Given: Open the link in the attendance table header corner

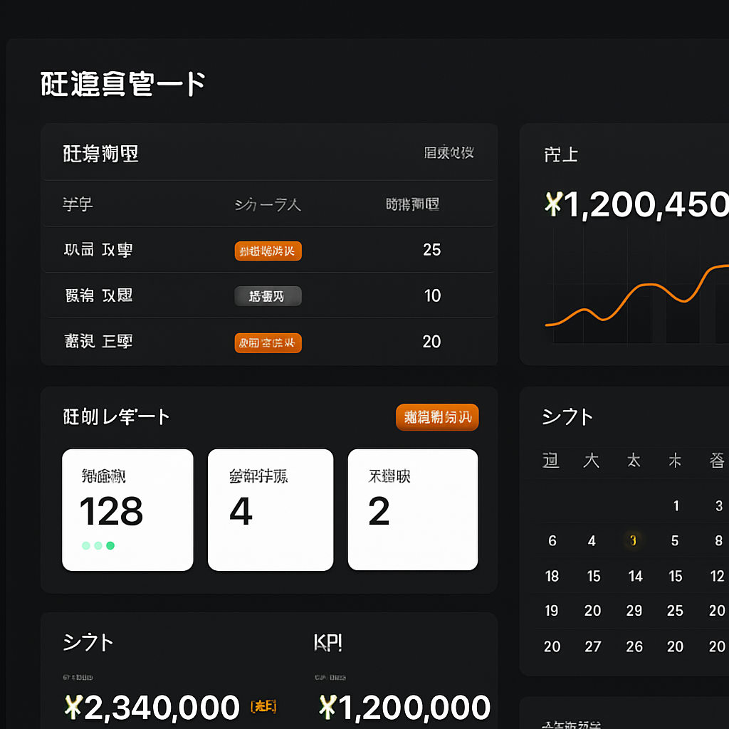Looking at the screenshot, I should pos(449,152).
